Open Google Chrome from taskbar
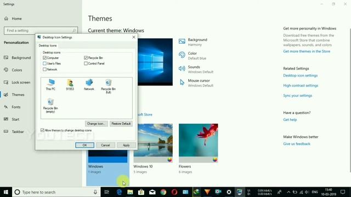The height and width of the screenshot is (197, 351). pos(163,192)
